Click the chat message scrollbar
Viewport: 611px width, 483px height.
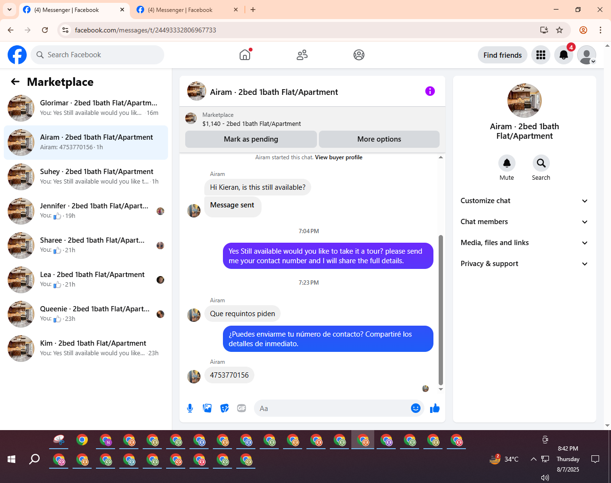pos(441,309)
